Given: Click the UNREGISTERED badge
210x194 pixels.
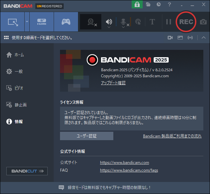Looking at the screenshot, I should [49, 6].
